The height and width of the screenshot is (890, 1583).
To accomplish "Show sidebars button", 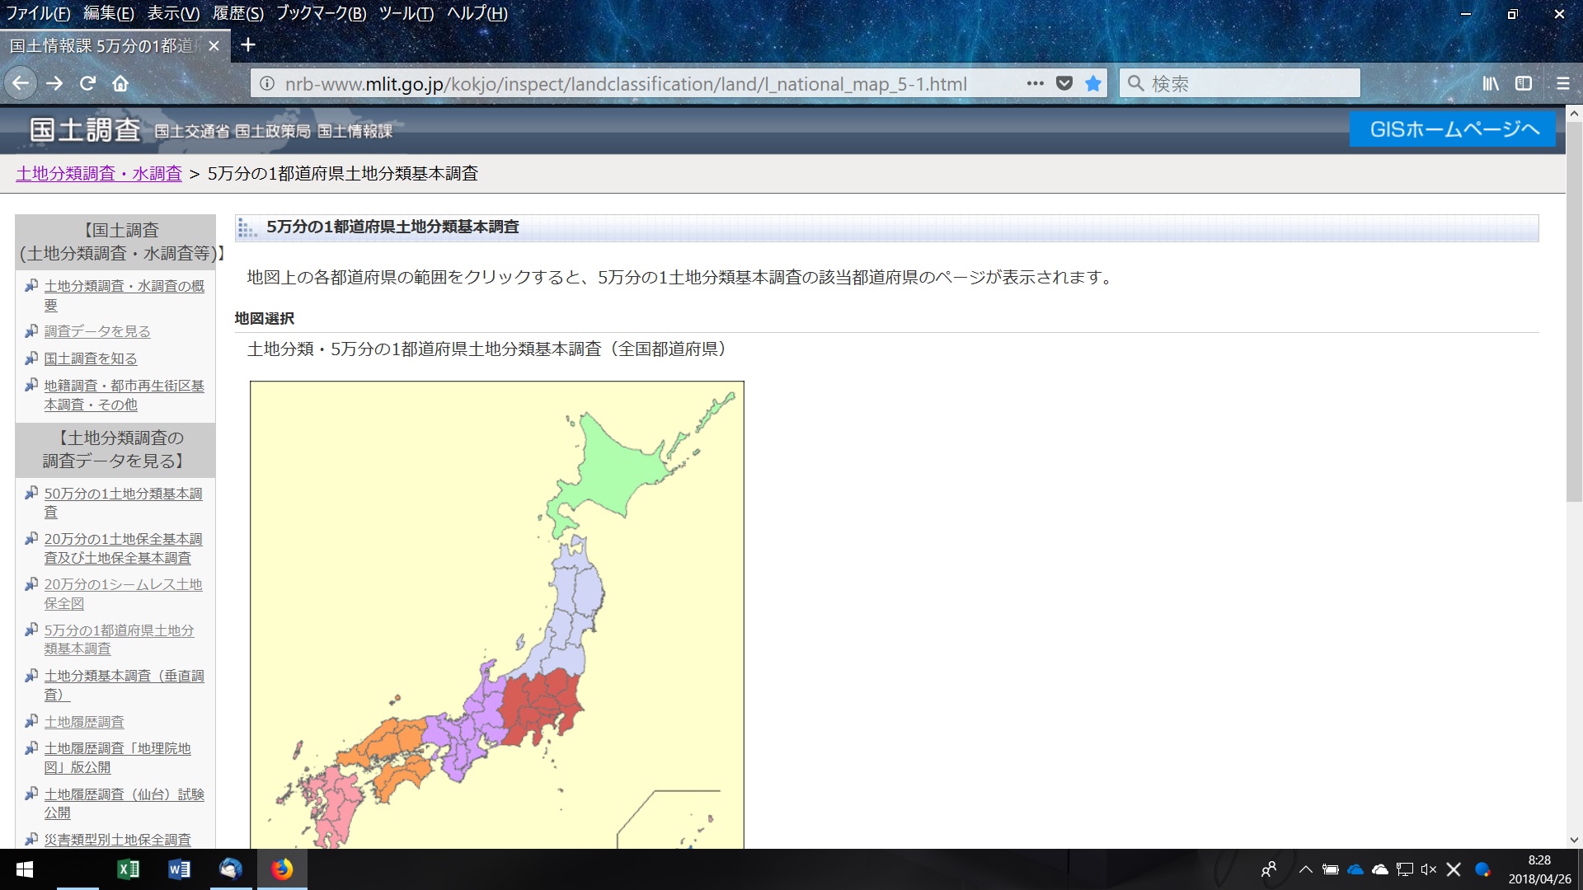I will click(1524, 83).
